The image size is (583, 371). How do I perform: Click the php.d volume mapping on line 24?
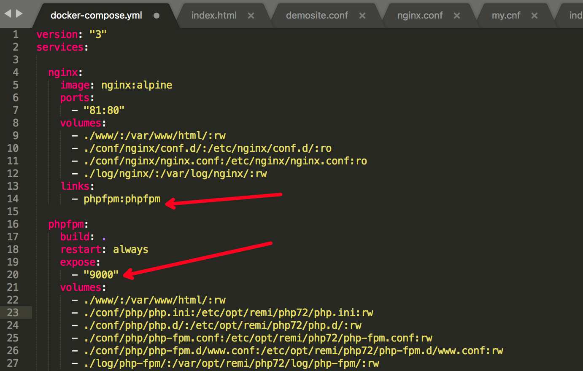(x=222, y=325)
